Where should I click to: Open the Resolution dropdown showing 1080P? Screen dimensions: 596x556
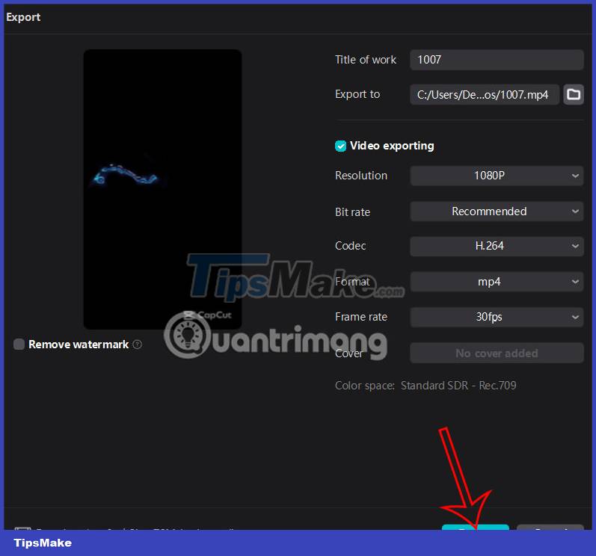click(x=497, y=176)
